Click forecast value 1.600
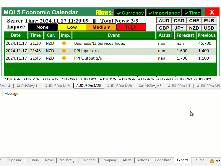Image resolution: width=221 pixels, height=166 pixels. coord(182,51)
